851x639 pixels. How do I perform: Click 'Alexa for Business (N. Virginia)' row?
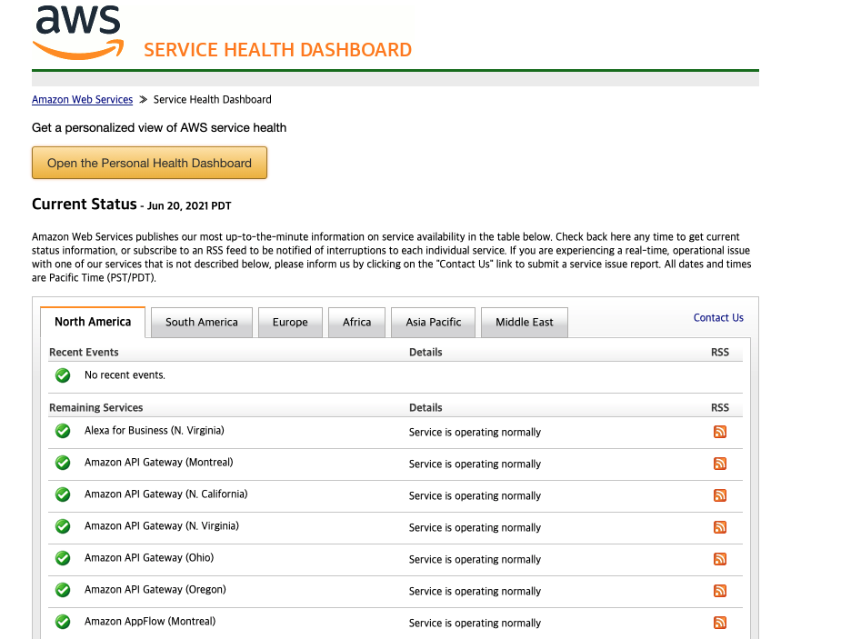click(x=395, y=433)
